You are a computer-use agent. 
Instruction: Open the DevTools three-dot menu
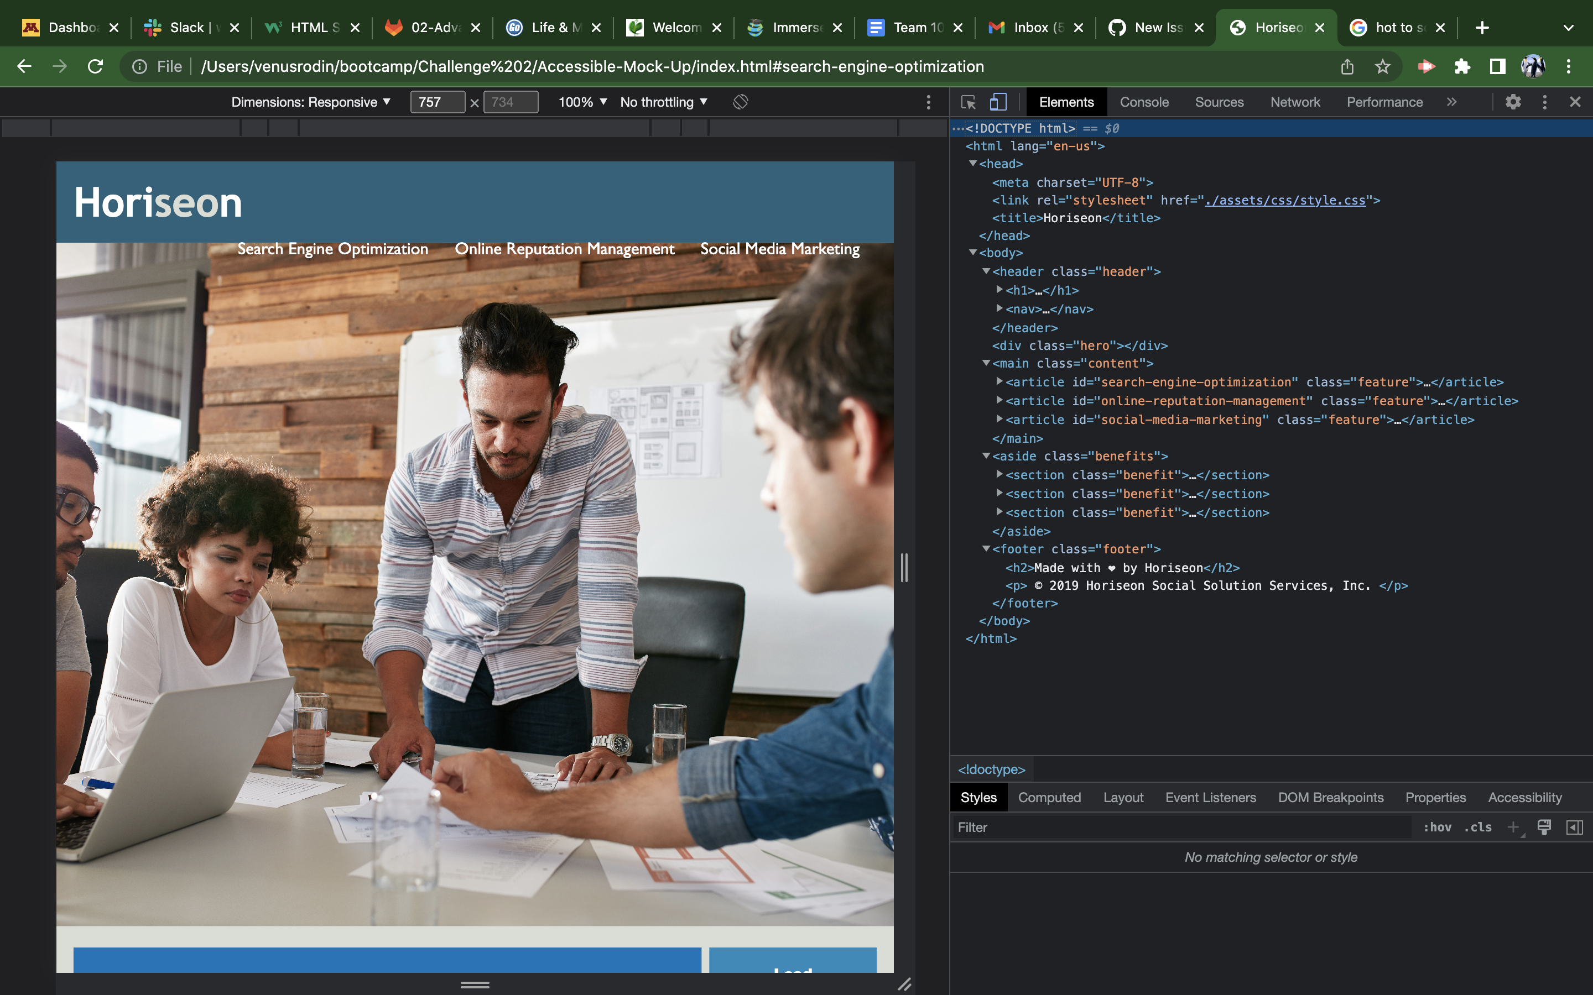(x=1544, y=102)
